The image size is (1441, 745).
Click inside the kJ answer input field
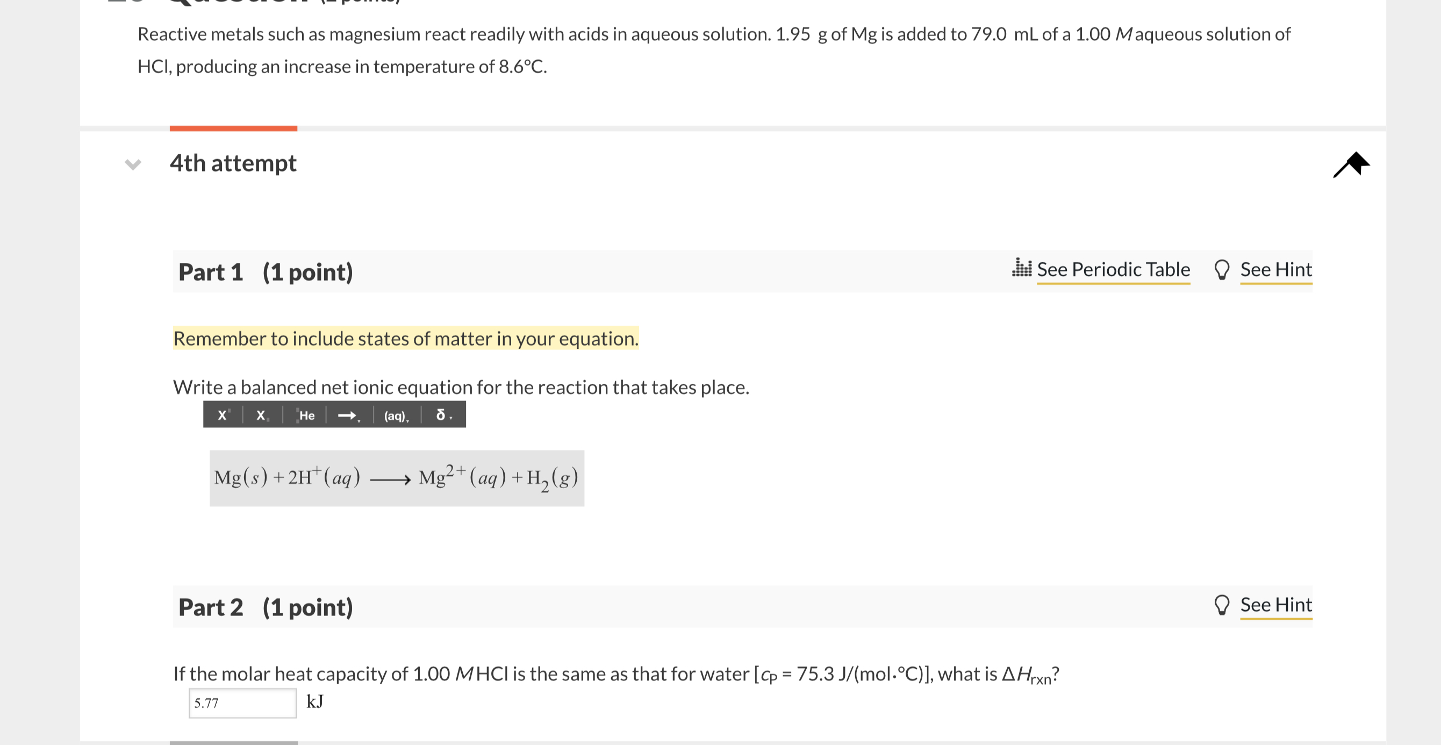tap(242, 703)
